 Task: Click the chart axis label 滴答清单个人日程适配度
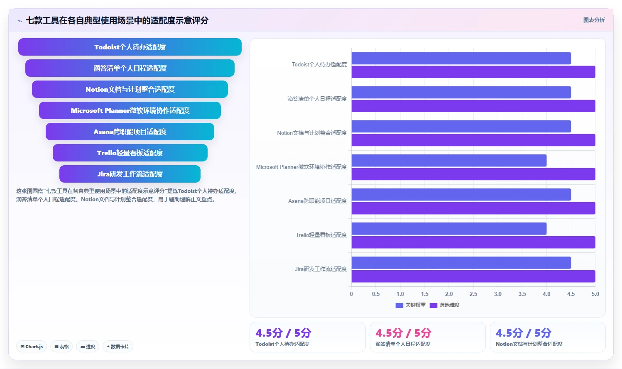[317, 99]
